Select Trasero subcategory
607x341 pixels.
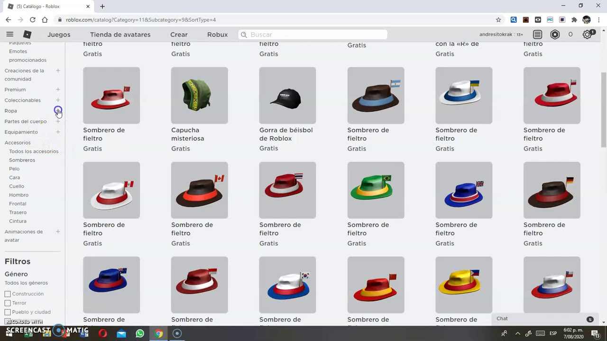pos(18,212)
